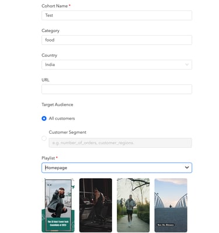Click the Customer Segment label text
Screen dimensions: 219x233
click(68, 132)
